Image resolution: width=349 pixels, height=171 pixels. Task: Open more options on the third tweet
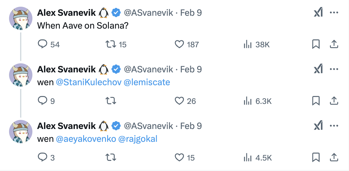click(x=334, y=126)
